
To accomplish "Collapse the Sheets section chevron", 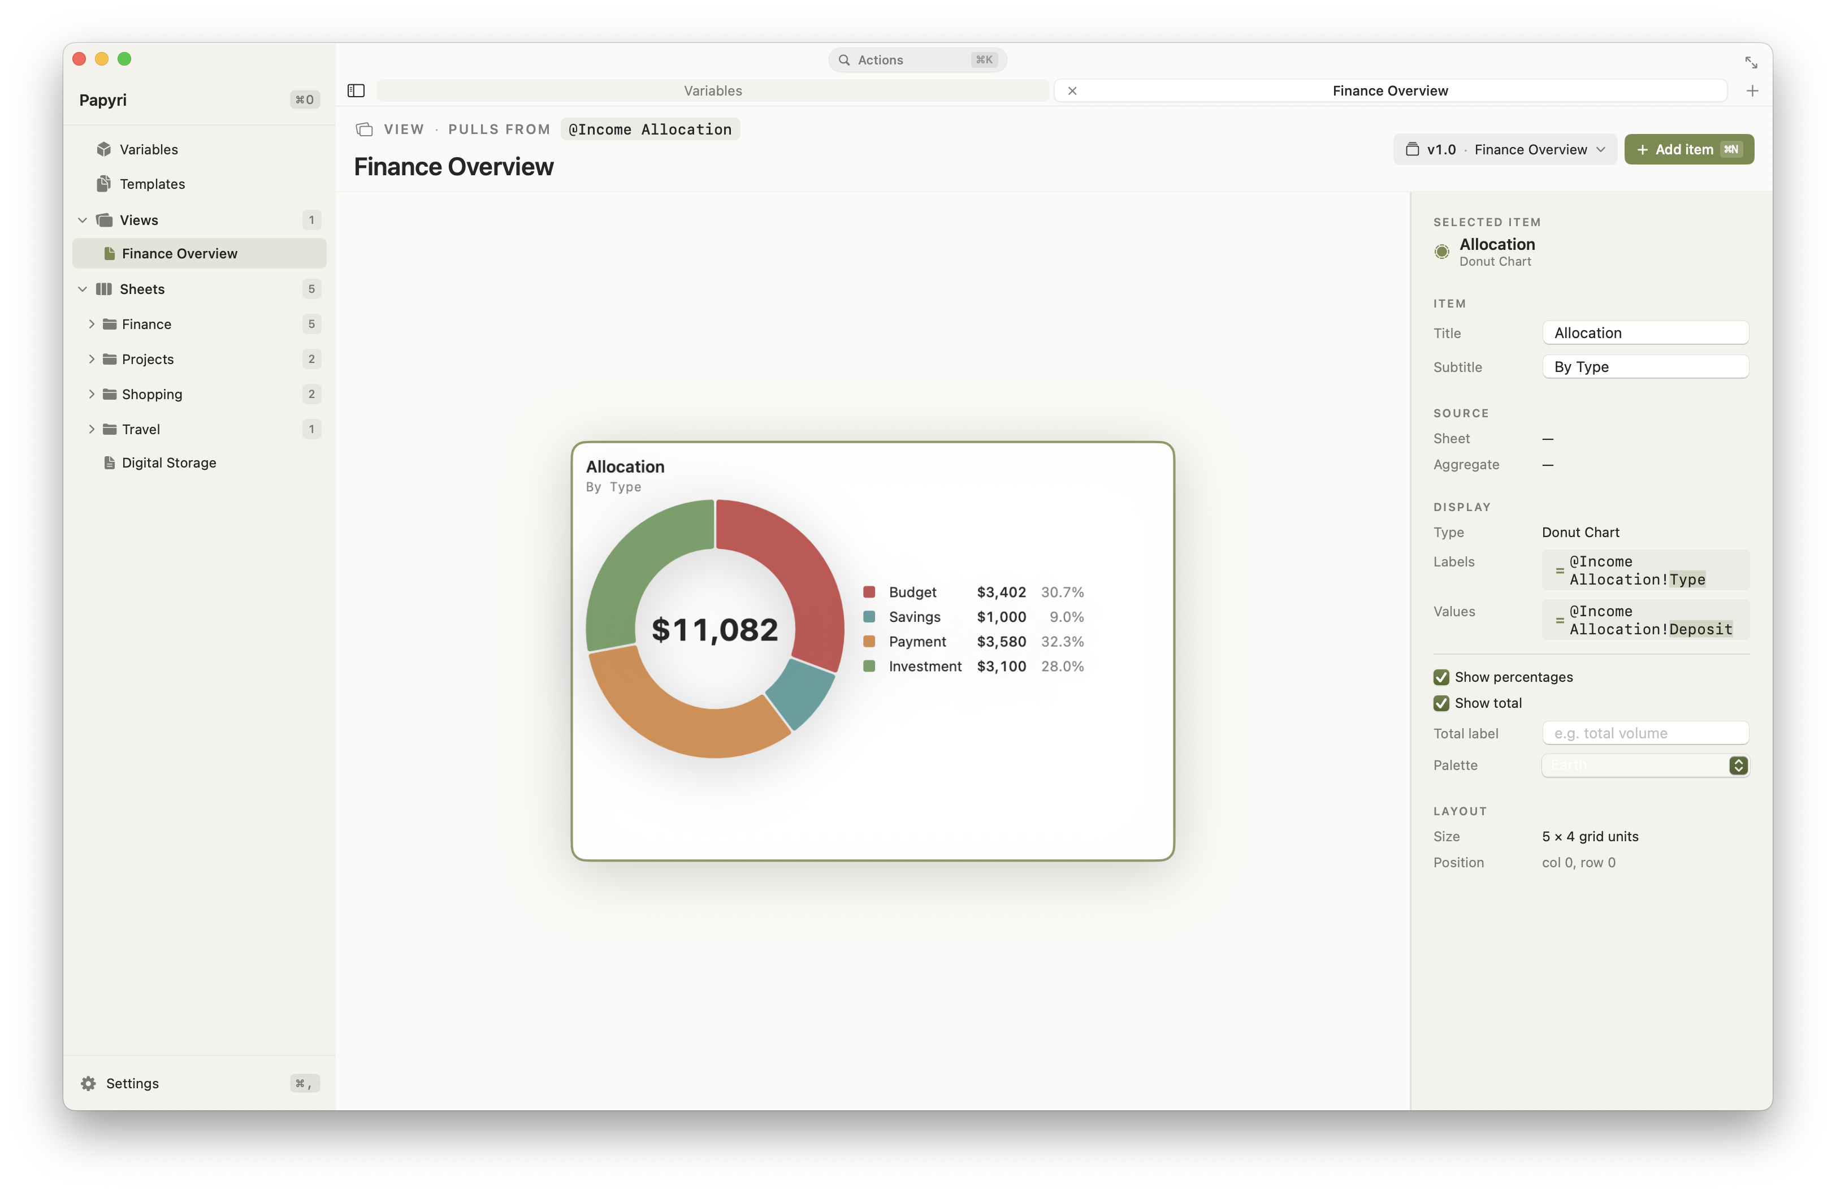I will (83, 289).
